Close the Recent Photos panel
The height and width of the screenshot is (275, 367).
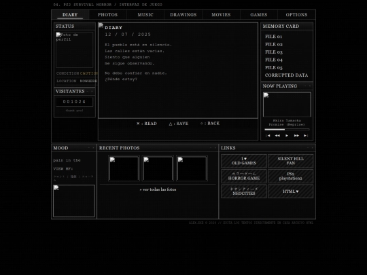215,148
